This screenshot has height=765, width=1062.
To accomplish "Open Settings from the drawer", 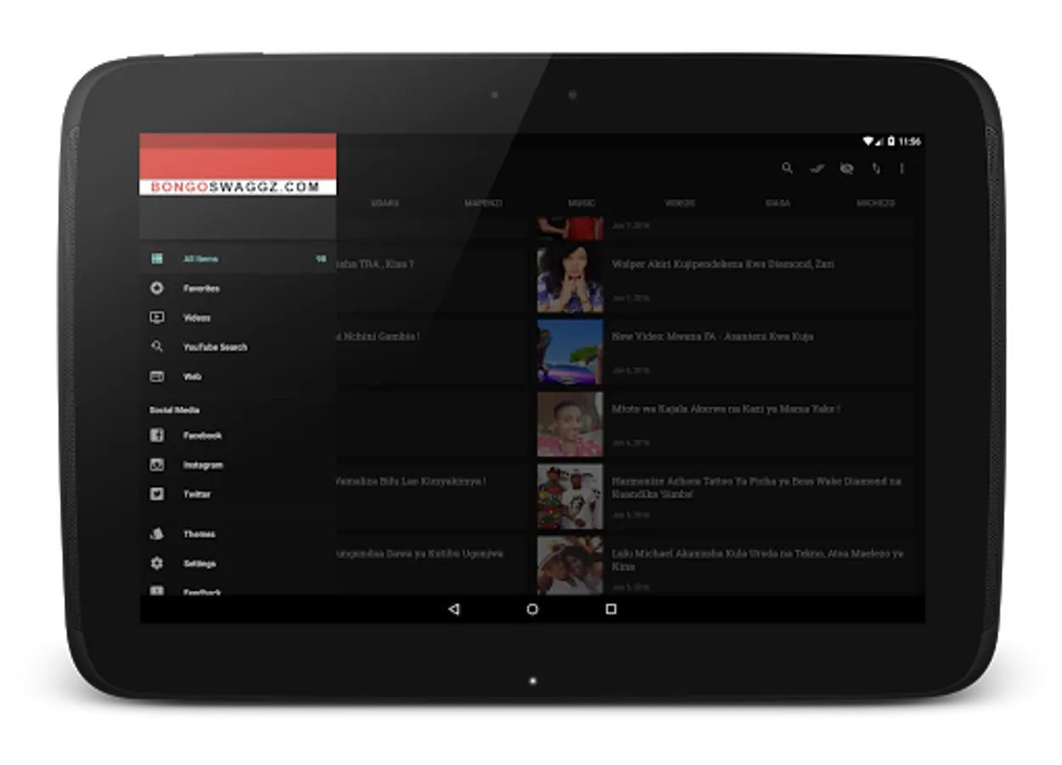I will click(x=238, y=564).
